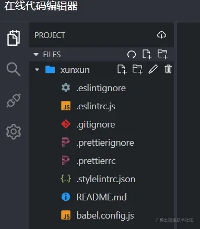Click the braces icon beside .stylelintrc.json
Viewport: 200px width, 229px height.
click(66, 179)
